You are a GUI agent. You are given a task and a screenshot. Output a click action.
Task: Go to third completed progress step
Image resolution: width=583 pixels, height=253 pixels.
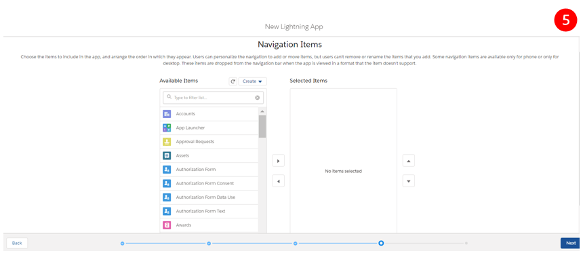[x=295, y=244]
